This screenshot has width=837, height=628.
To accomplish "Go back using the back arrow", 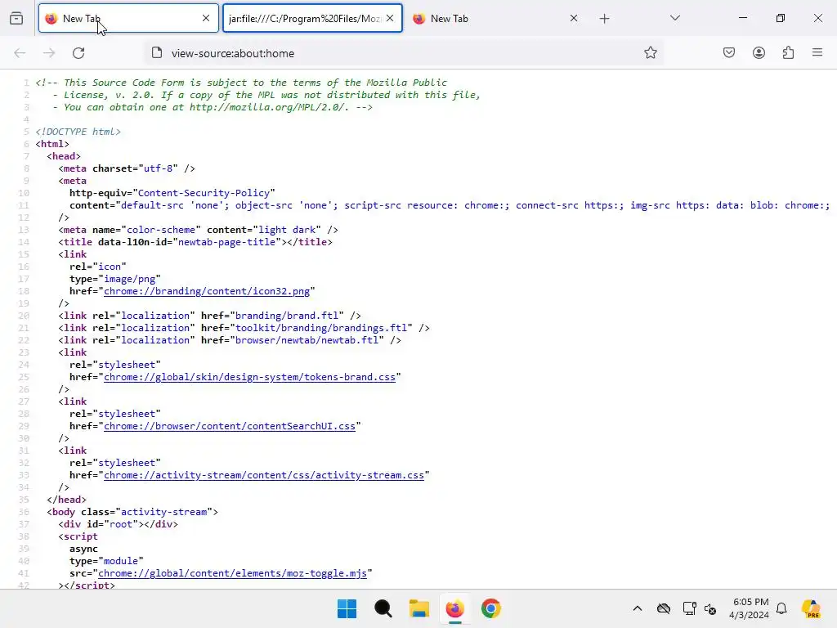I will click(20, 53).
